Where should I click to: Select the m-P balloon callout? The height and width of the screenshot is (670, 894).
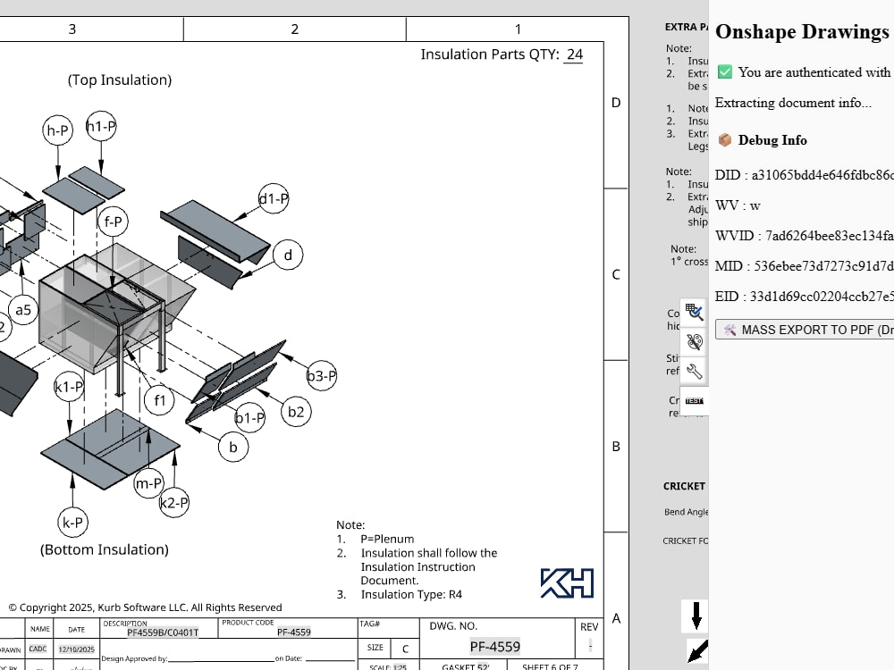click(148, 483)
